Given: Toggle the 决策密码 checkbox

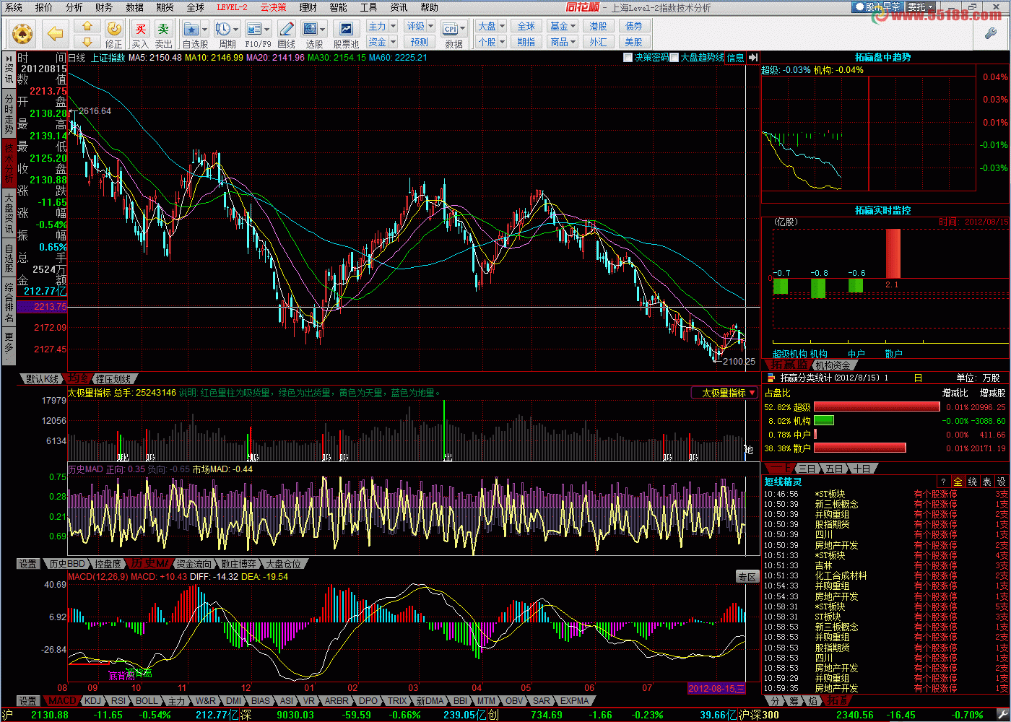Looking at the screenshot, I should coord(628,57).
